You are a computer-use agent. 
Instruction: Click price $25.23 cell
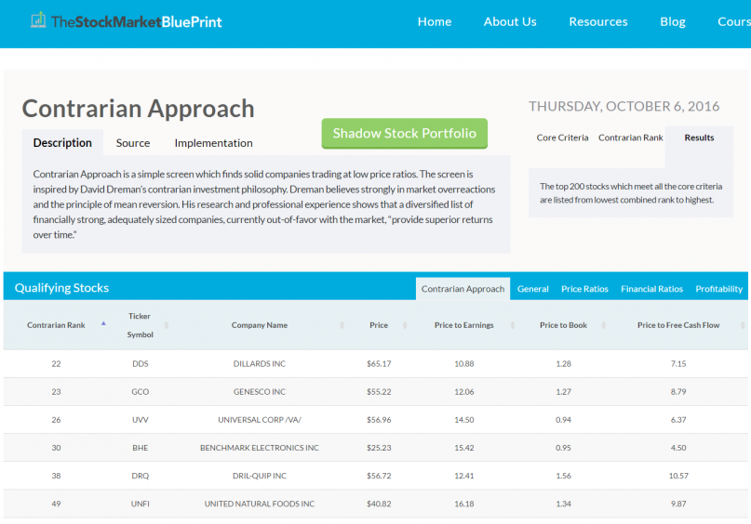tap(379, 448)
